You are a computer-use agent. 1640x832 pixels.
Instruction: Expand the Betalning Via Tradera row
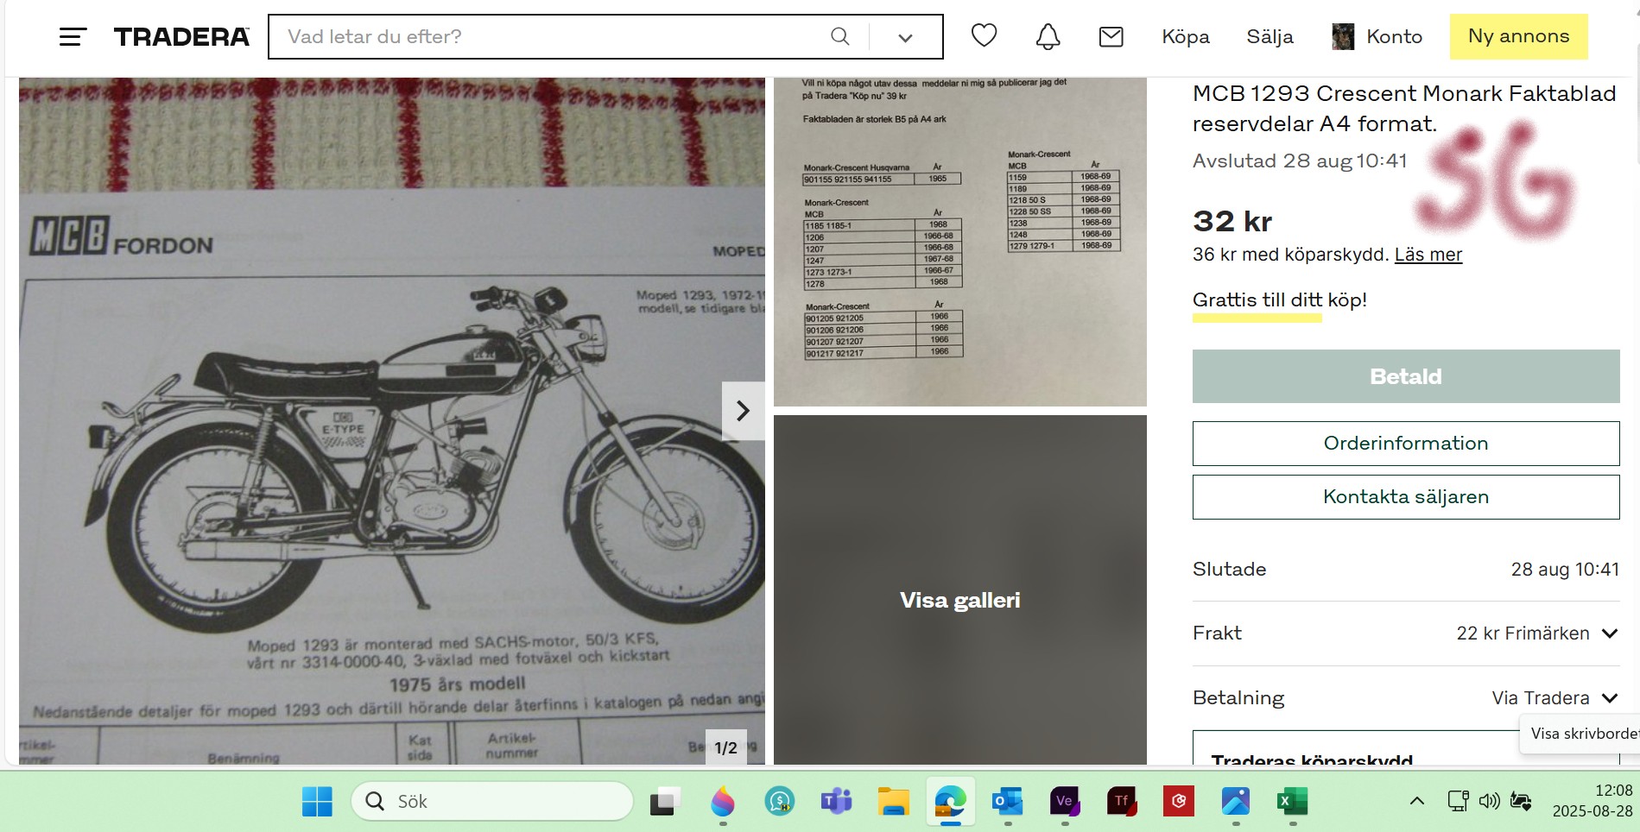tap(1405, 697)
